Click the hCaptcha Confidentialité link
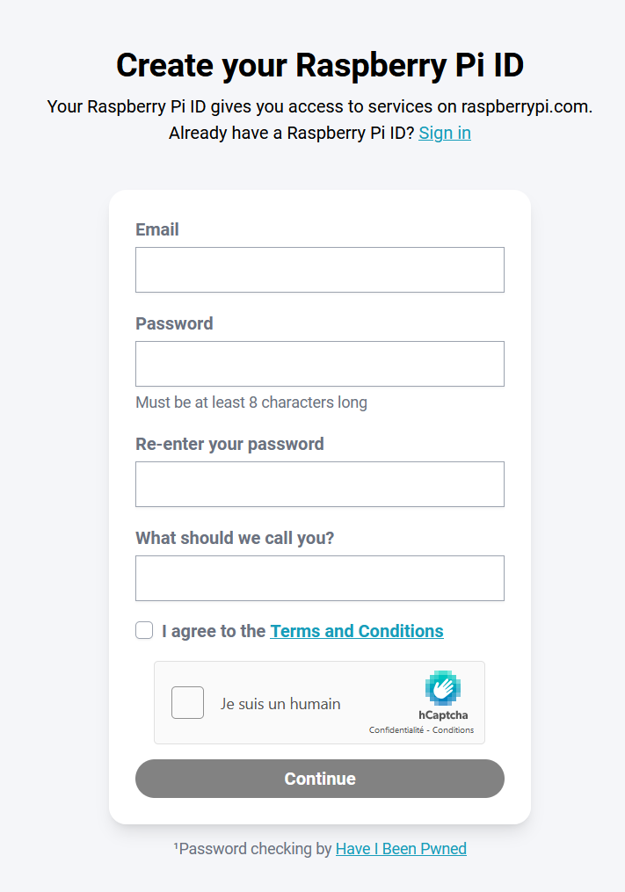This screenshot has height=892, width=625. [396, 730]
